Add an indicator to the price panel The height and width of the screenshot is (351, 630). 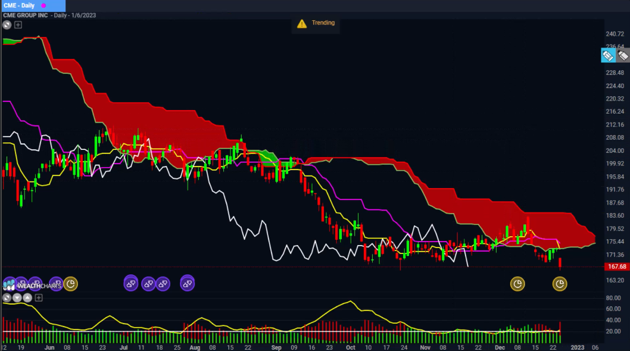coord(18,25)
